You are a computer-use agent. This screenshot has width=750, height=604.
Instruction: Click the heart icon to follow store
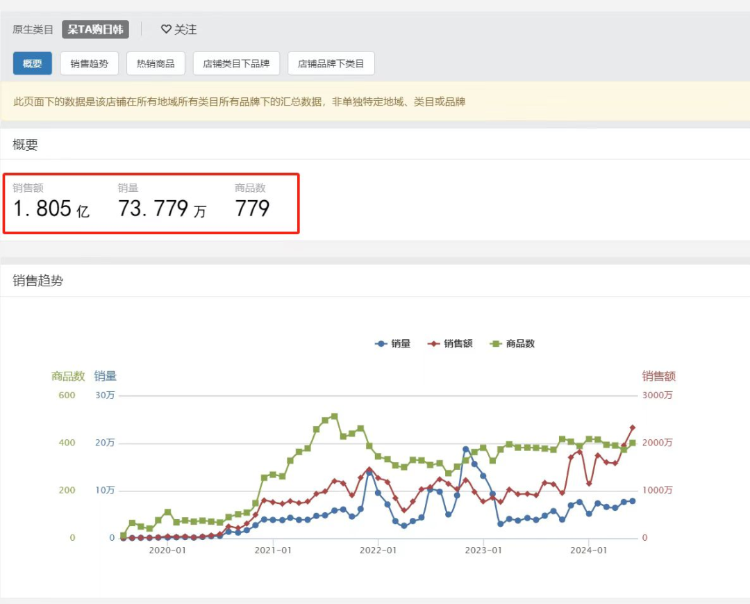tap(166, 29)
